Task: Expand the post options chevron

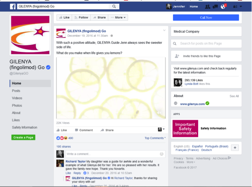Action: [x=164, y=30]
